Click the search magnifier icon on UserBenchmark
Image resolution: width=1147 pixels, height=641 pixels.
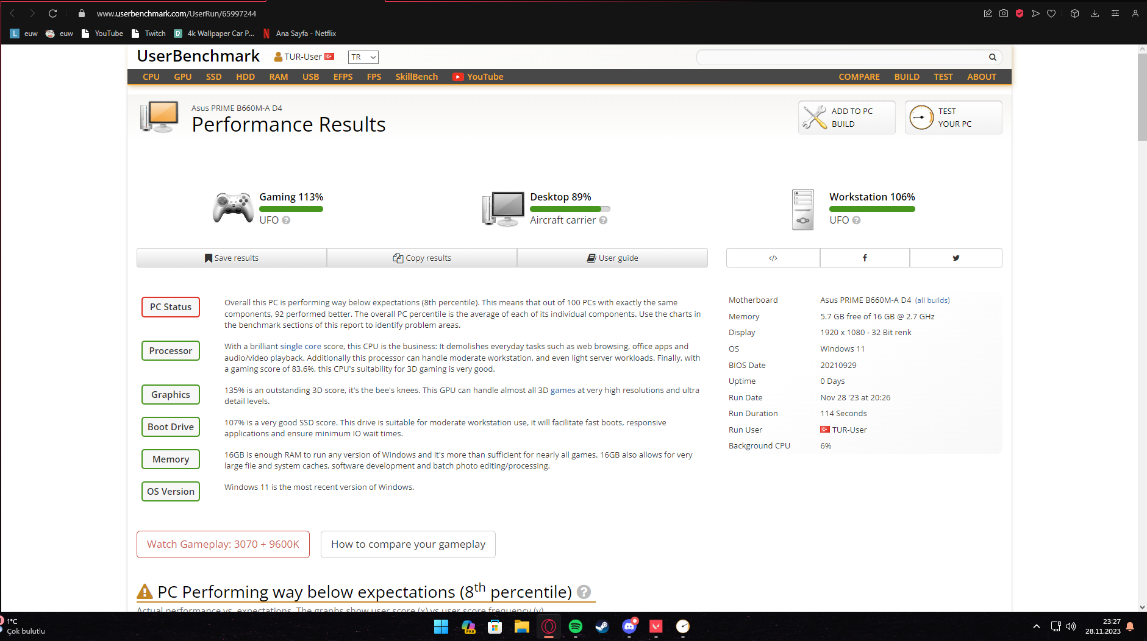(x=993, y=57)
